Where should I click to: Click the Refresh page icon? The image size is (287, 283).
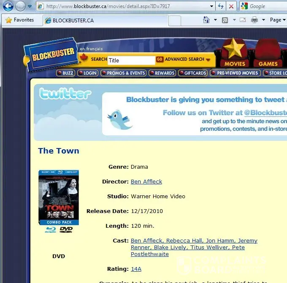coord(221,6)
